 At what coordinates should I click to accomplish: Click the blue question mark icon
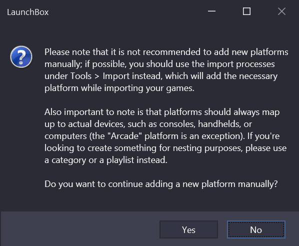(21, 57)
